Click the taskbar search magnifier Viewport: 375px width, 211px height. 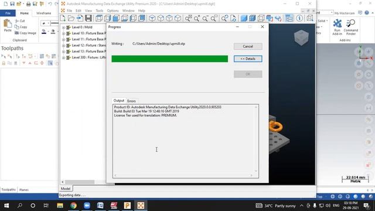click(x=20, y=206)
